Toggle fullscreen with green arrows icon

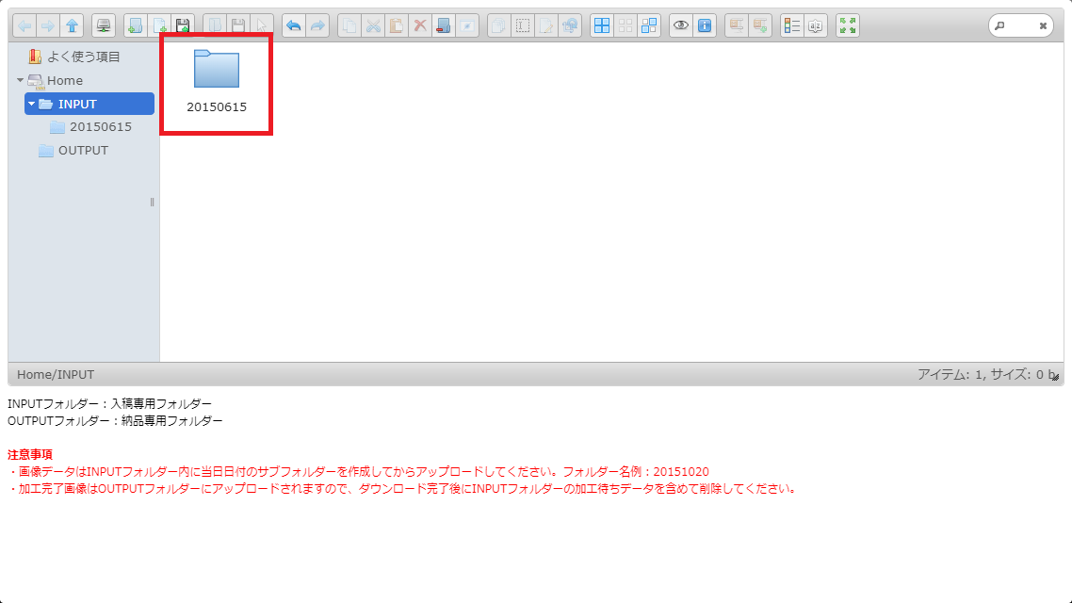click(848, 26)
